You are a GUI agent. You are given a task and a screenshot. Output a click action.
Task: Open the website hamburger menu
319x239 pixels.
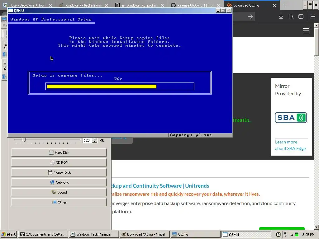[306, 31]
